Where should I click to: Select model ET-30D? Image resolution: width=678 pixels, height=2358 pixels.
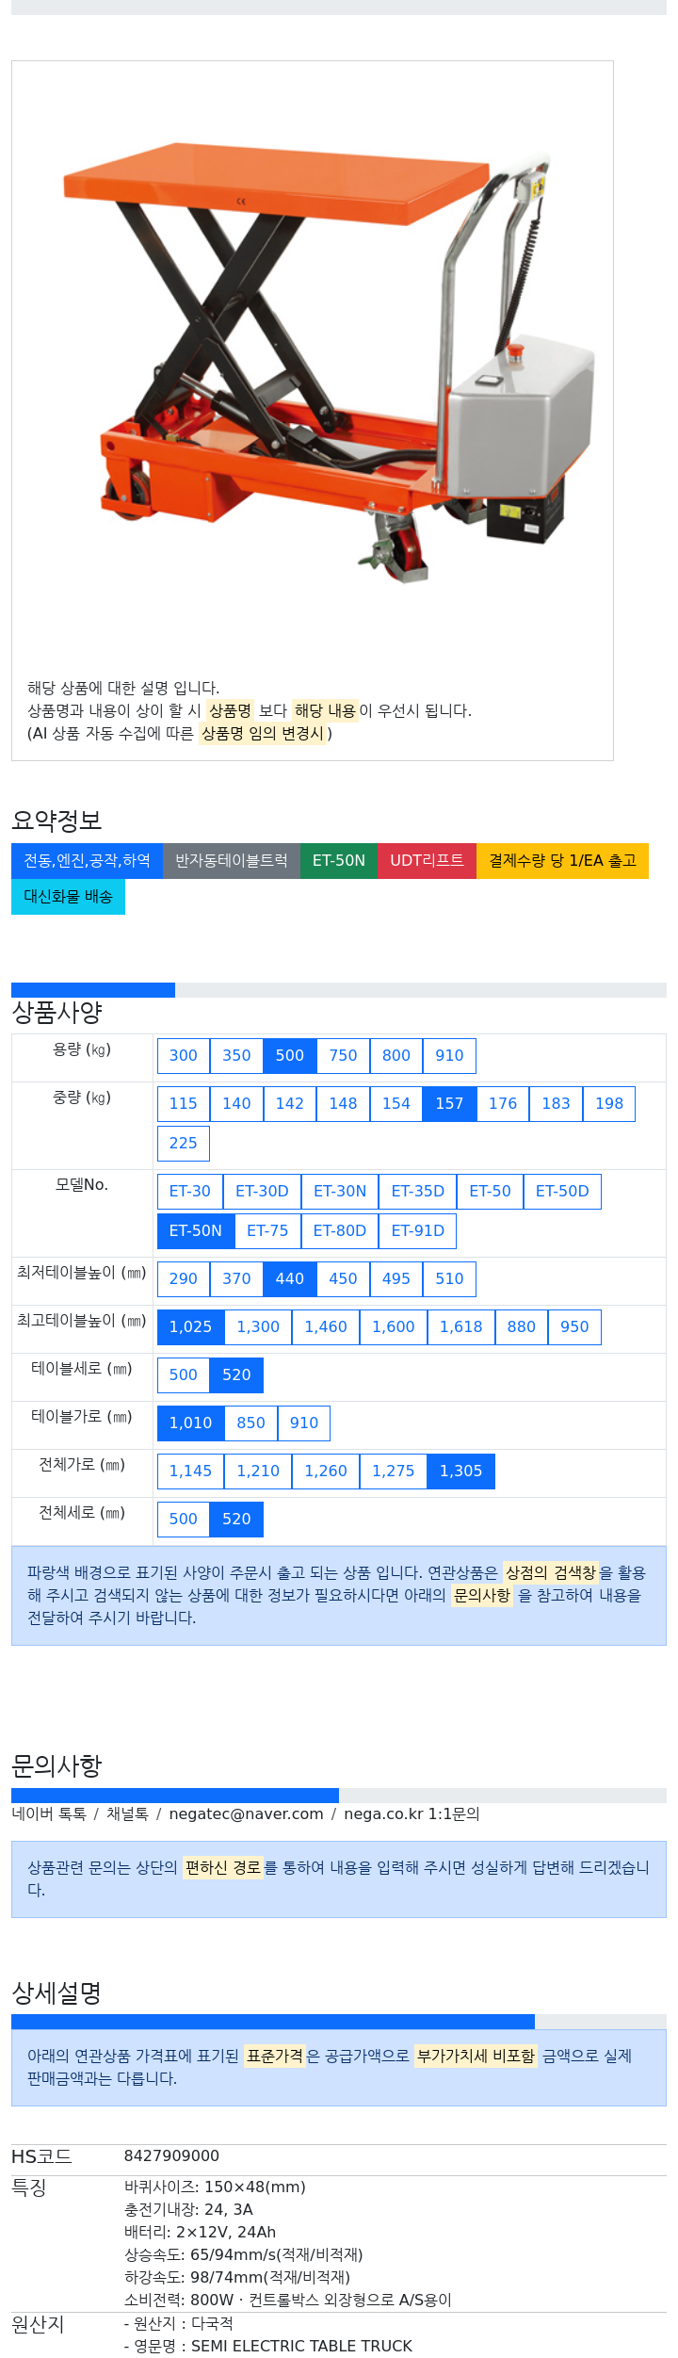[x=262, y=1192]
